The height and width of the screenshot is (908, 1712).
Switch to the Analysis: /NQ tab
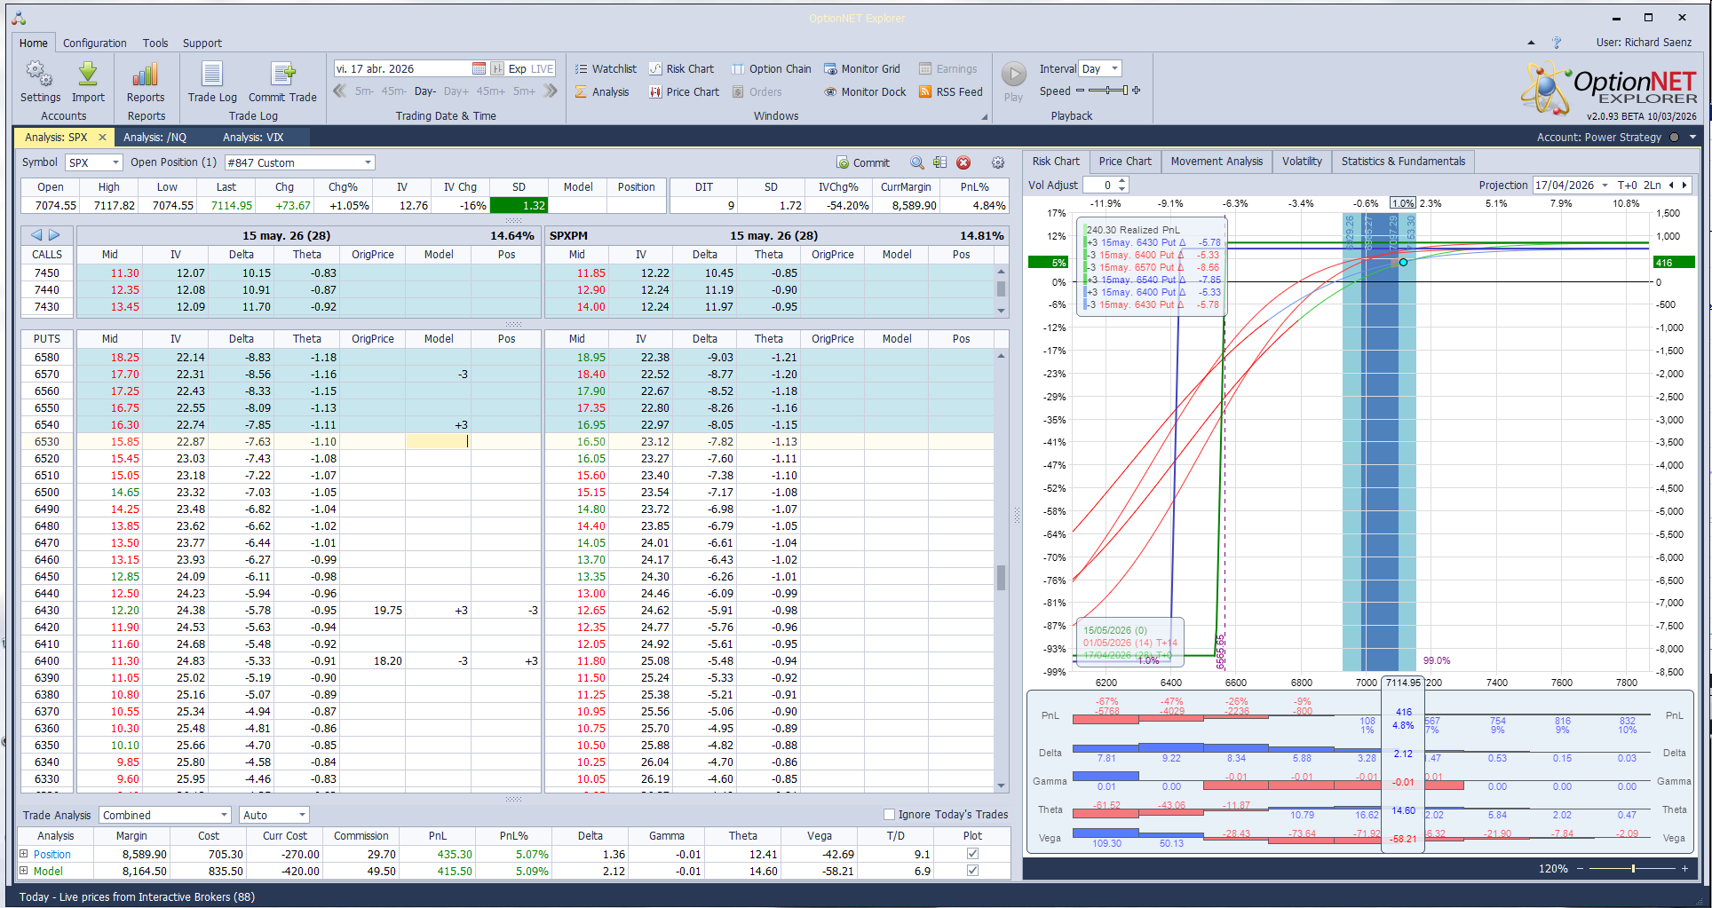coord(155,137)
